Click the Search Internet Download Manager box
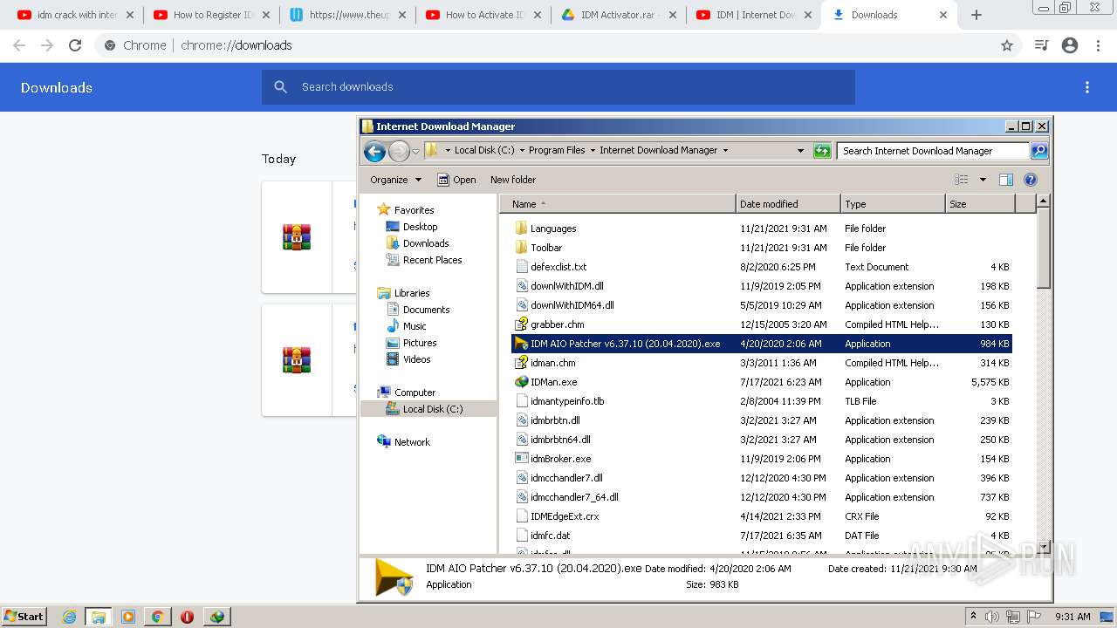 click(x=933, y=151)
